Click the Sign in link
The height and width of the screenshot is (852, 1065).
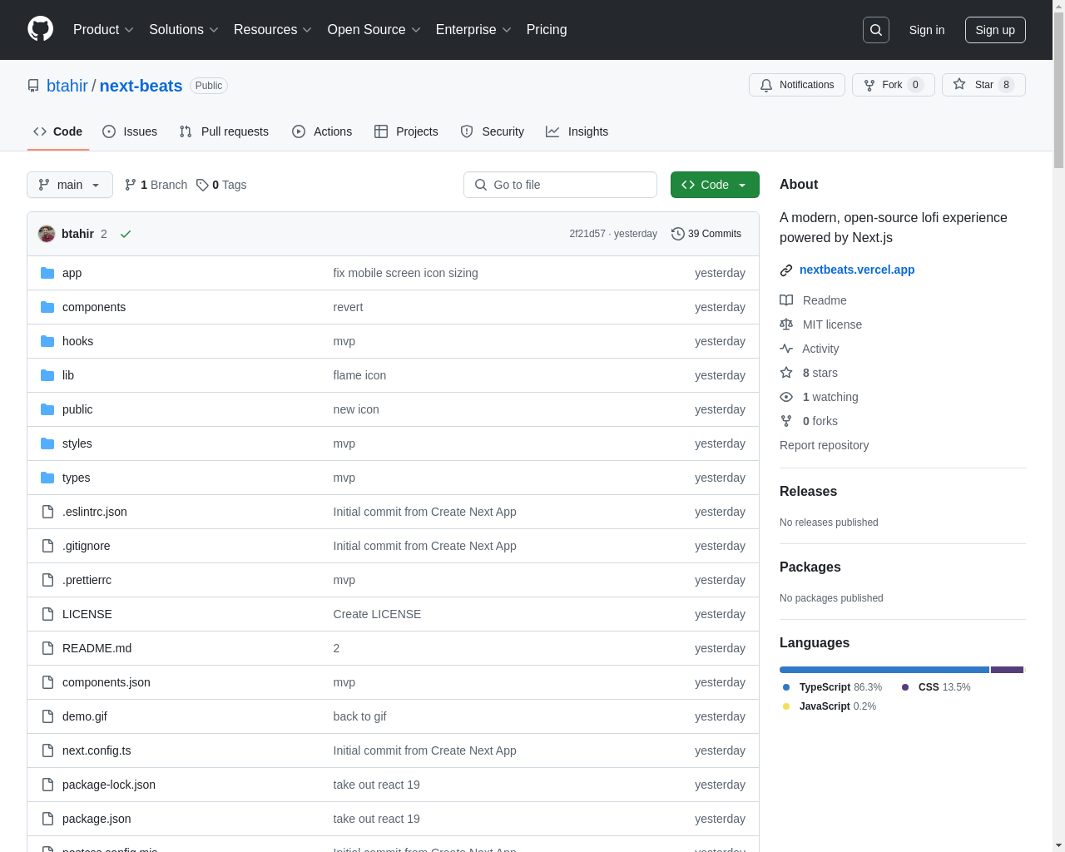[x=927, y=30]
